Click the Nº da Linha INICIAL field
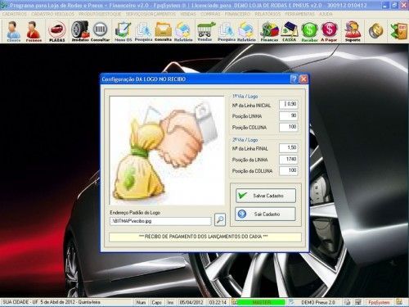This screenshot has width=409, height=307. coord(289,105)
